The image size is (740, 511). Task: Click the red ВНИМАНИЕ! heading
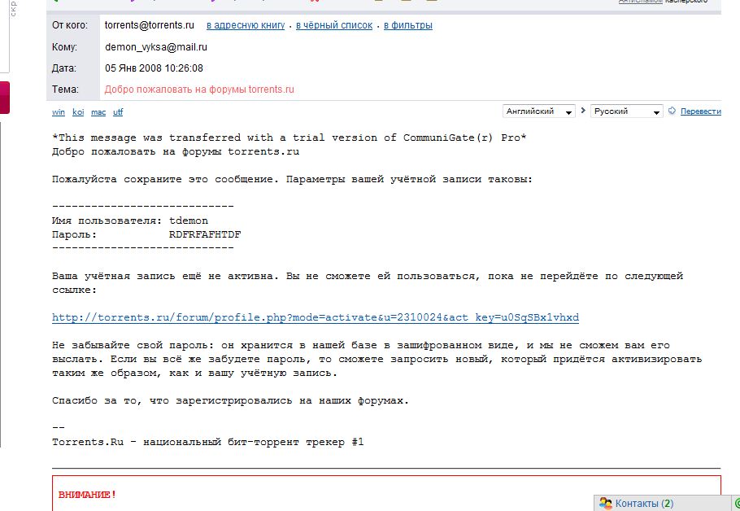[87, 495]
